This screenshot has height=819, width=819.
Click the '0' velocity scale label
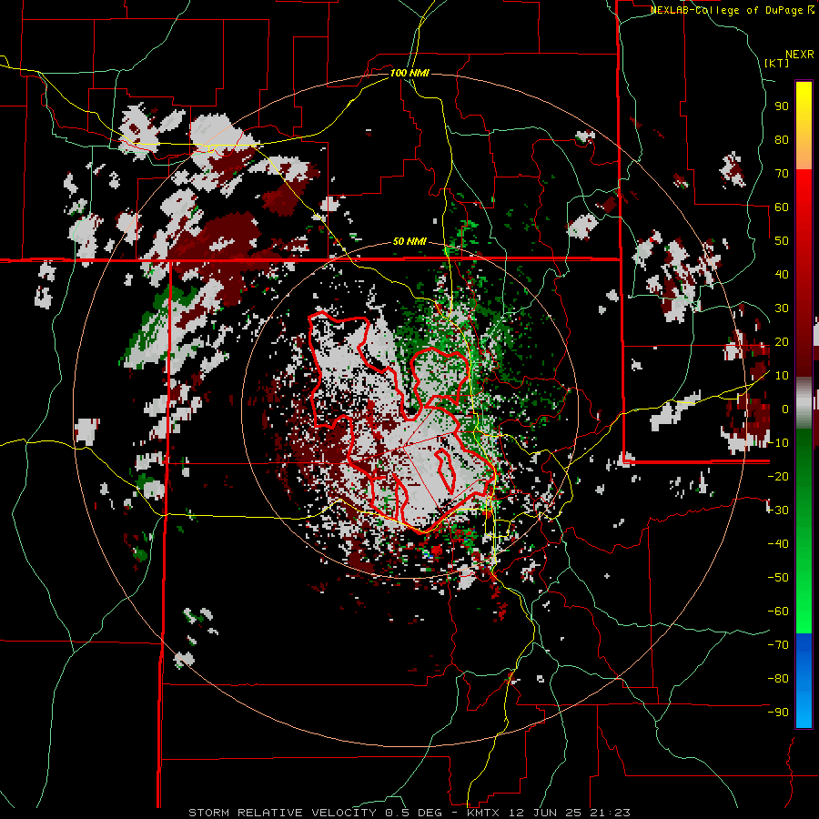coord(785,409)
